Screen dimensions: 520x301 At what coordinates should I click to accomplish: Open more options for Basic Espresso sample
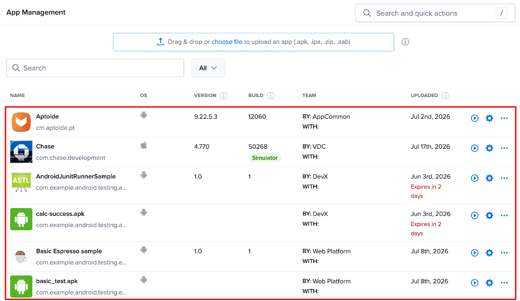(504, 253)
